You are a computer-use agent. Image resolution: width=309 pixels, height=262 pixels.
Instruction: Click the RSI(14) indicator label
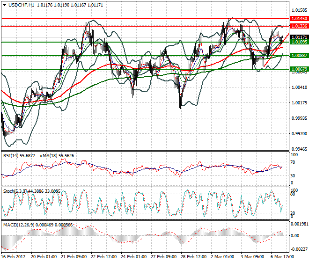(12, 154)
